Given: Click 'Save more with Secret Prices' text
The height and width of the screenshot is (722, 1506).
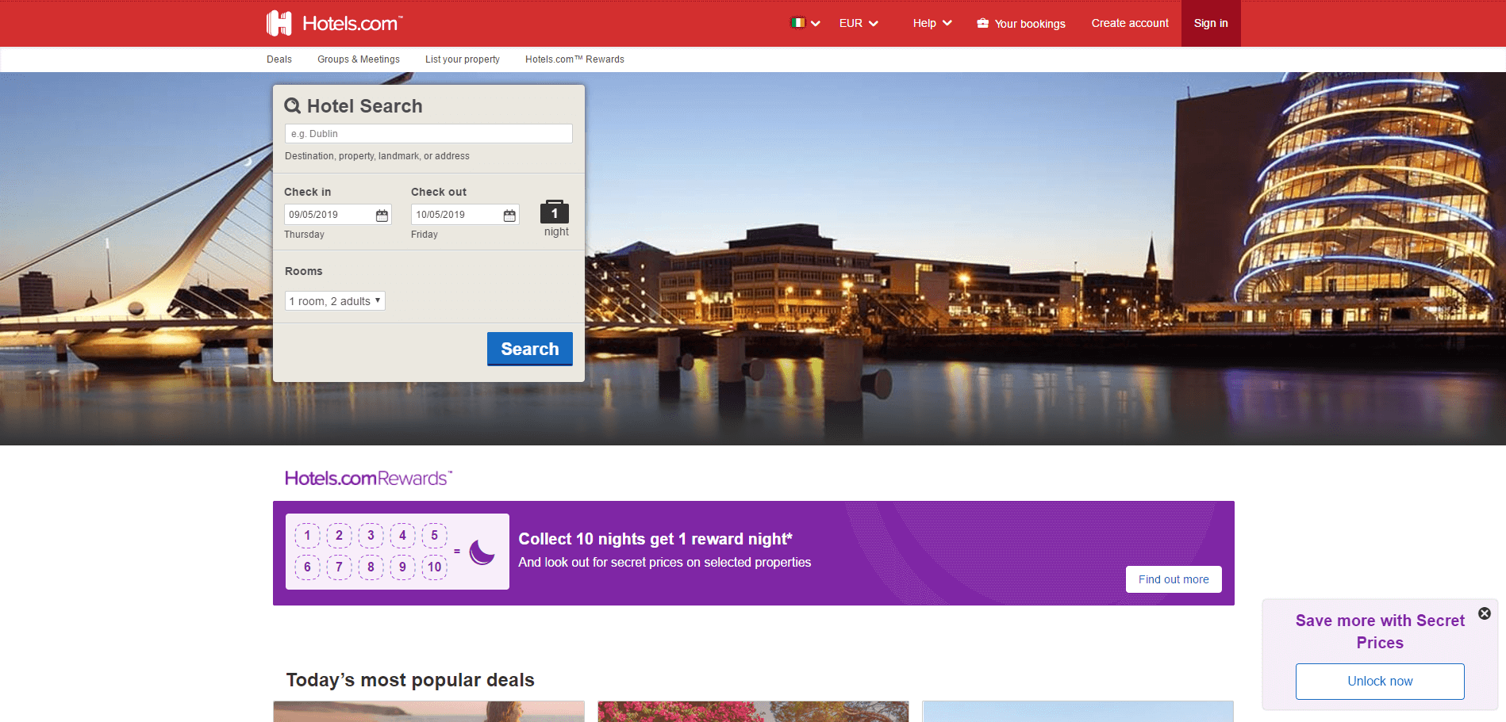Looking at the screenshot, I should point(1380,632).
